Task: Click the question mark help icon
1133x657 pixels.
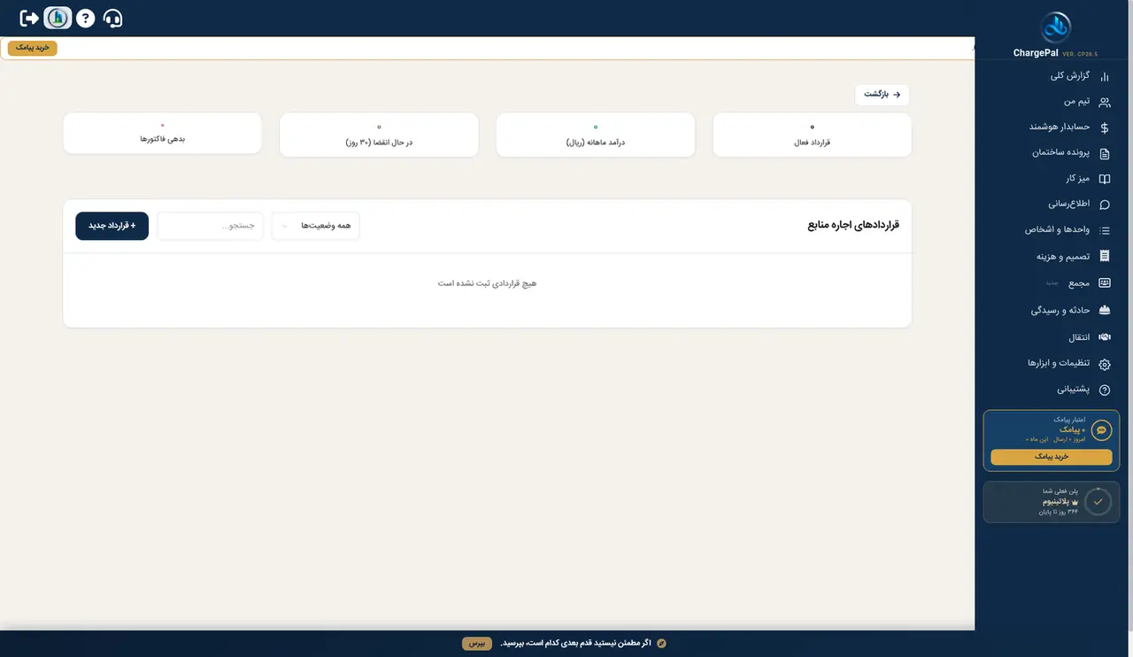Action: (85, 18)
